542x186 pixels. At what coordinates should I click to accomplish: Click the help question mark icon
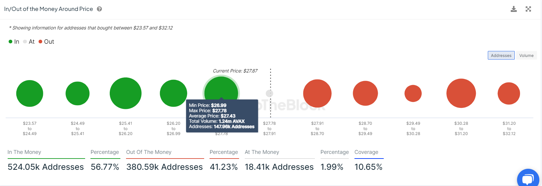tap(99, 9)
